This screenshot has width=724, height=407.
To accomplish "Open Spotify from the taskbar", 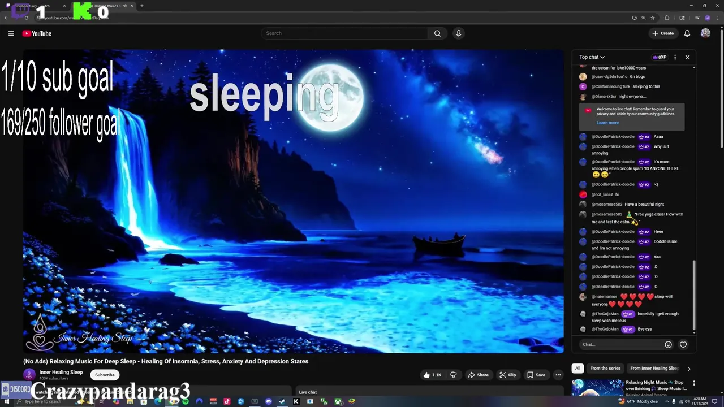I will click(186, 401).
